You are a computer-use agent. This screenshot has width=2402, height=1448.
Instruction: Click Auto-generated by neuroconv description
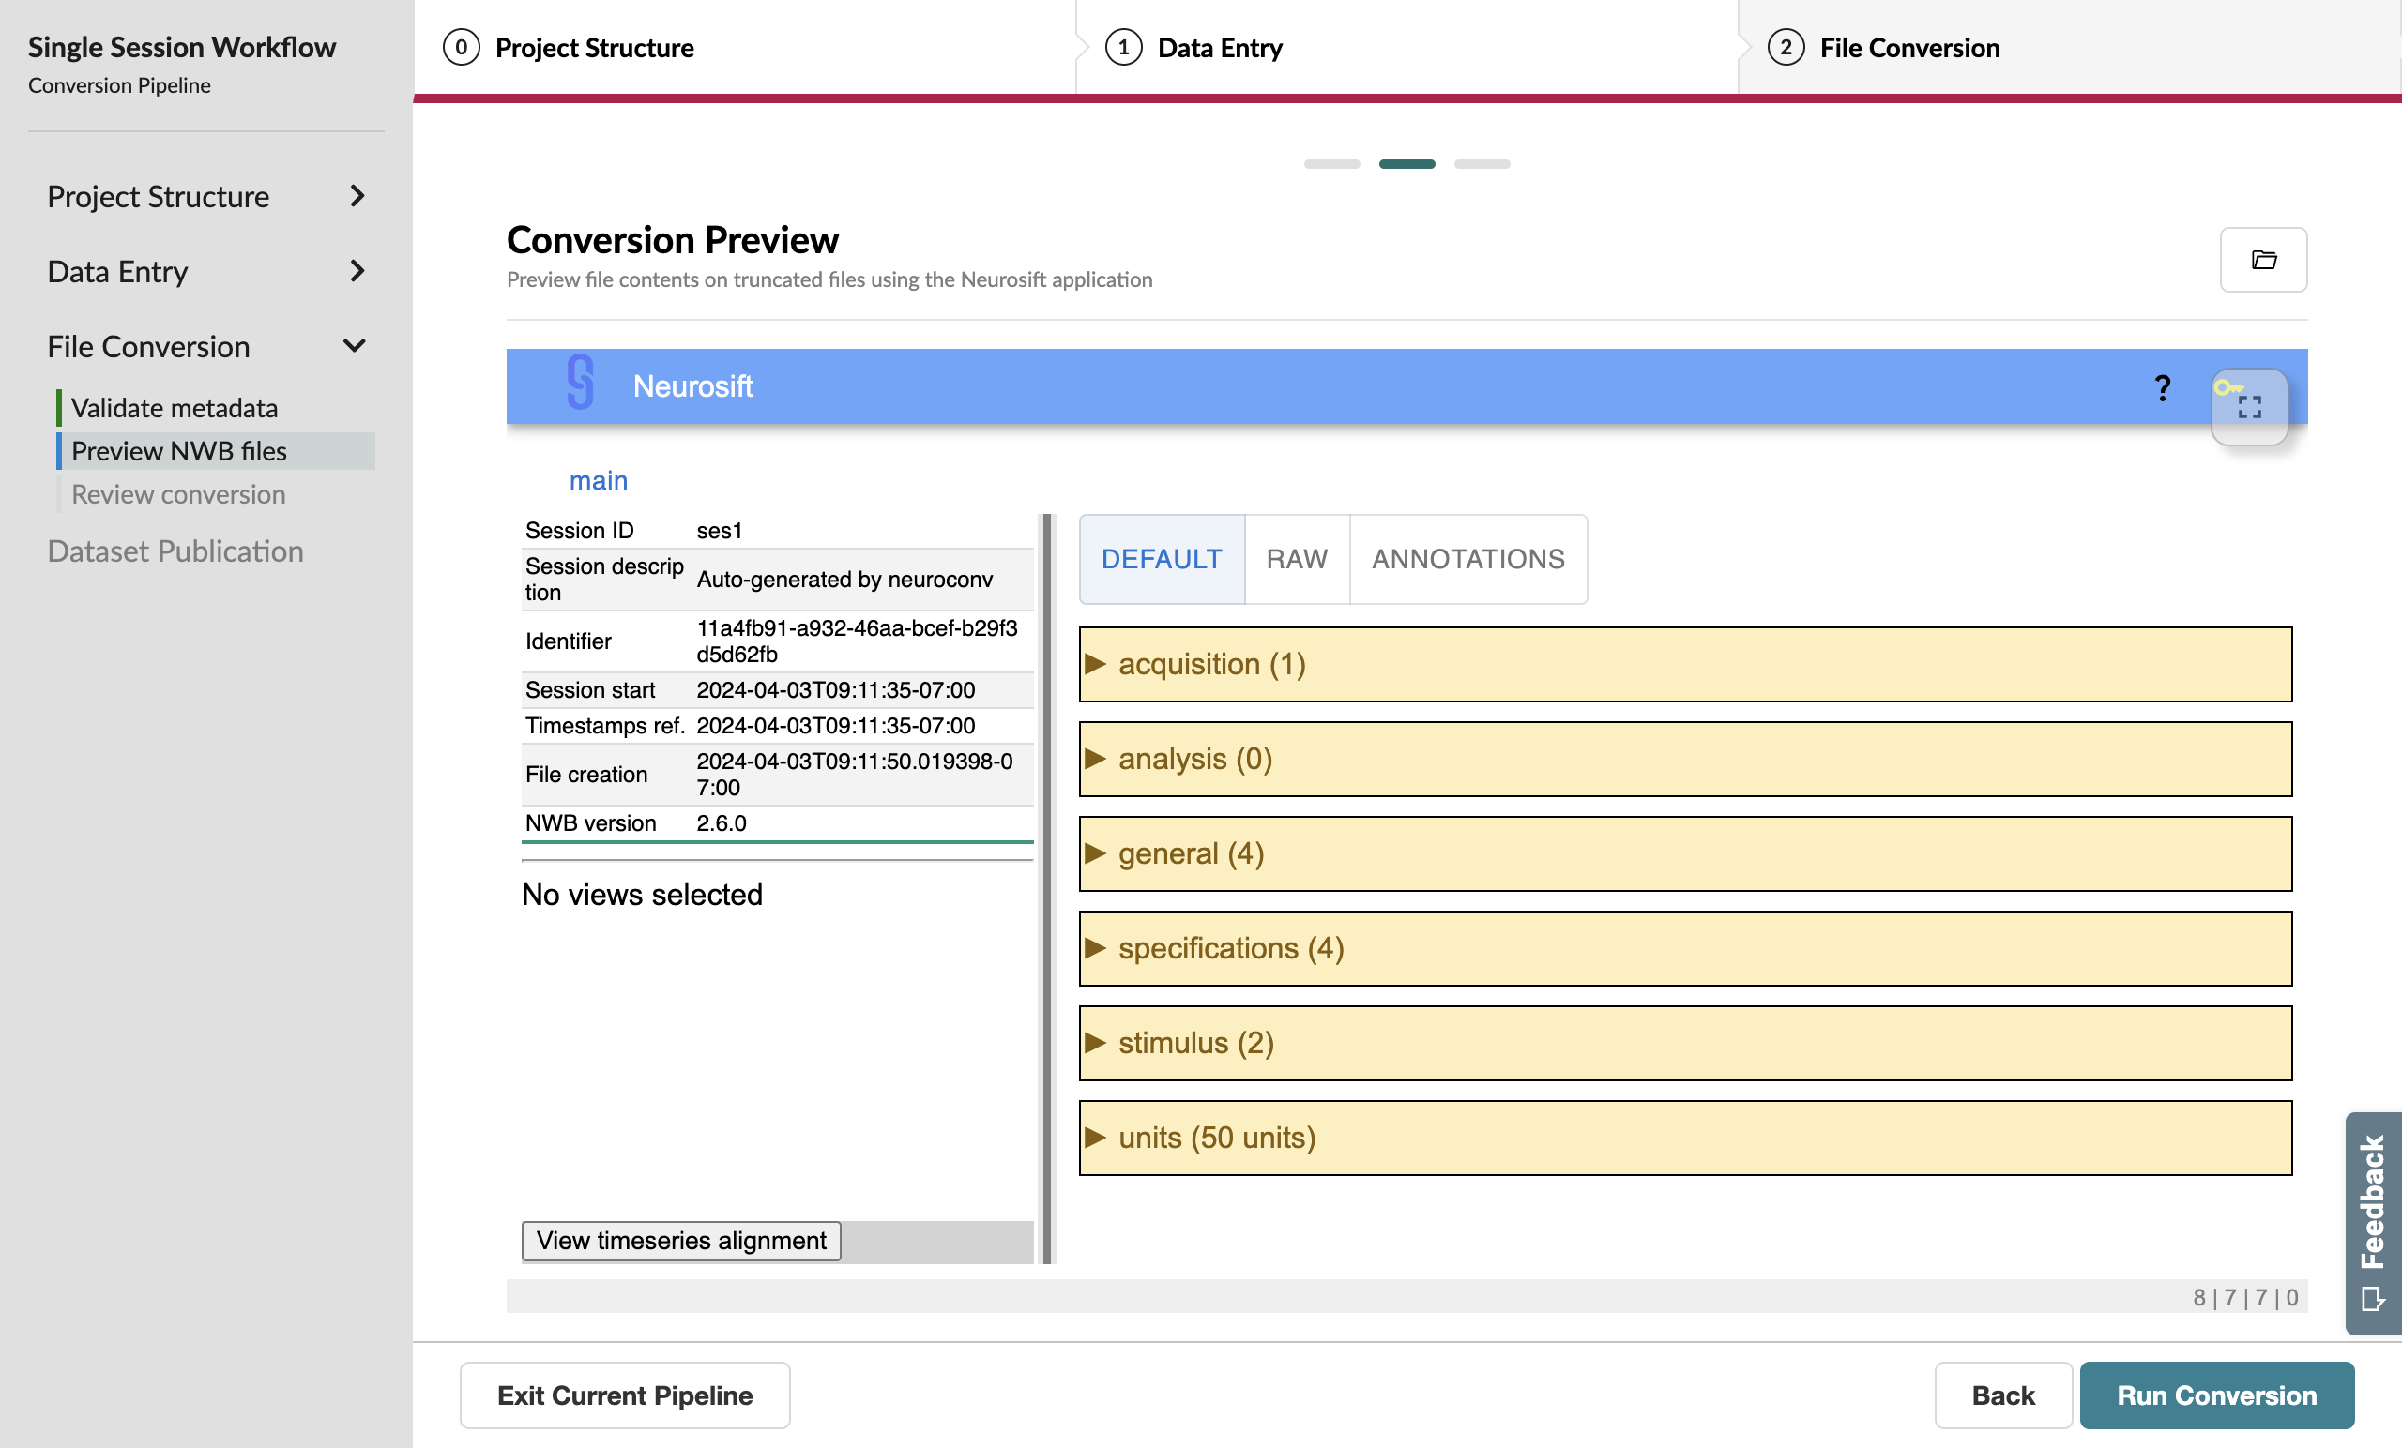(844, 579)
